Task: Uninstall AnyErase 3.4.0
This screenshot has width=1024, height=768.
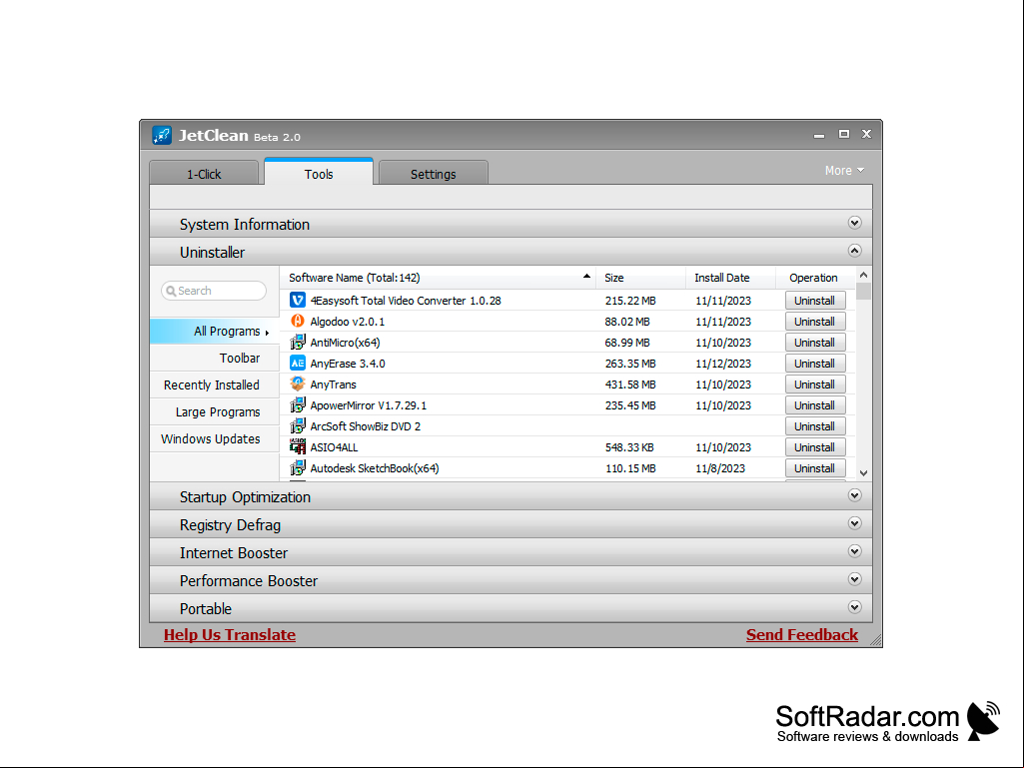Action: tap(815, 364)
